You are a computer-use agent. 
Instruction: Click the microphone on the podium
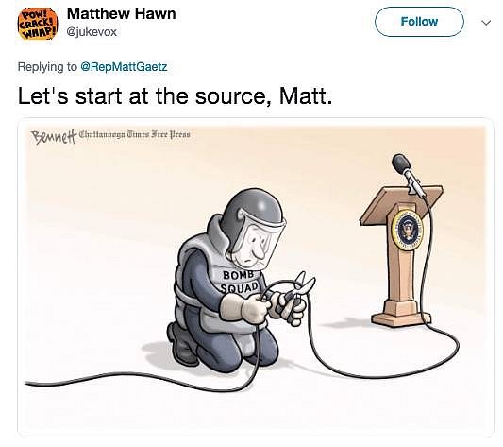(x=408, y=174)
